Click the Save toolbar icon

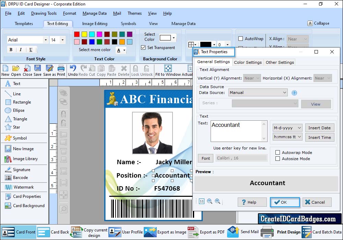click(37, 71)
